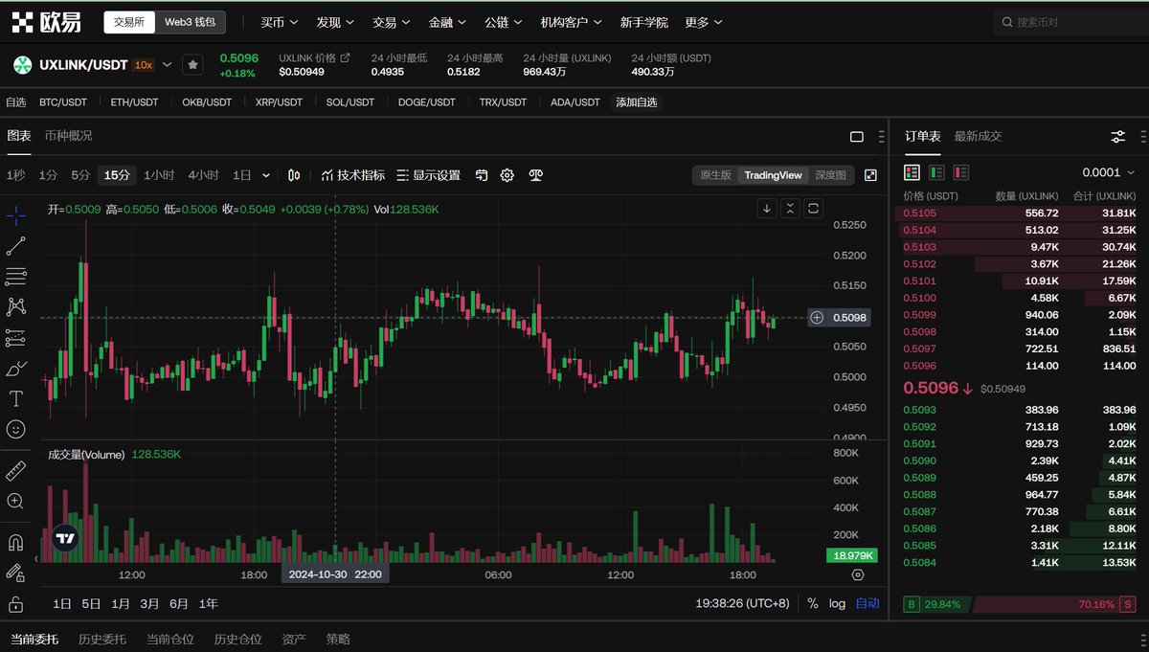Open the 0.0001 price precision dropdown
The width and height of the screenshot is (1149, 652).
pyautogui.click(x=1108, y=172)
